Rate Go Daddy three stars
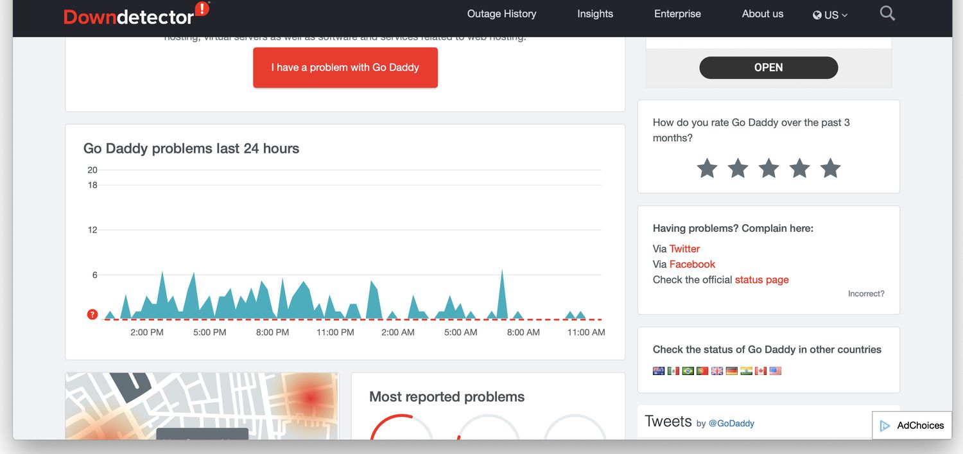This screenshot has height=454, width=963. pos(768,168)
